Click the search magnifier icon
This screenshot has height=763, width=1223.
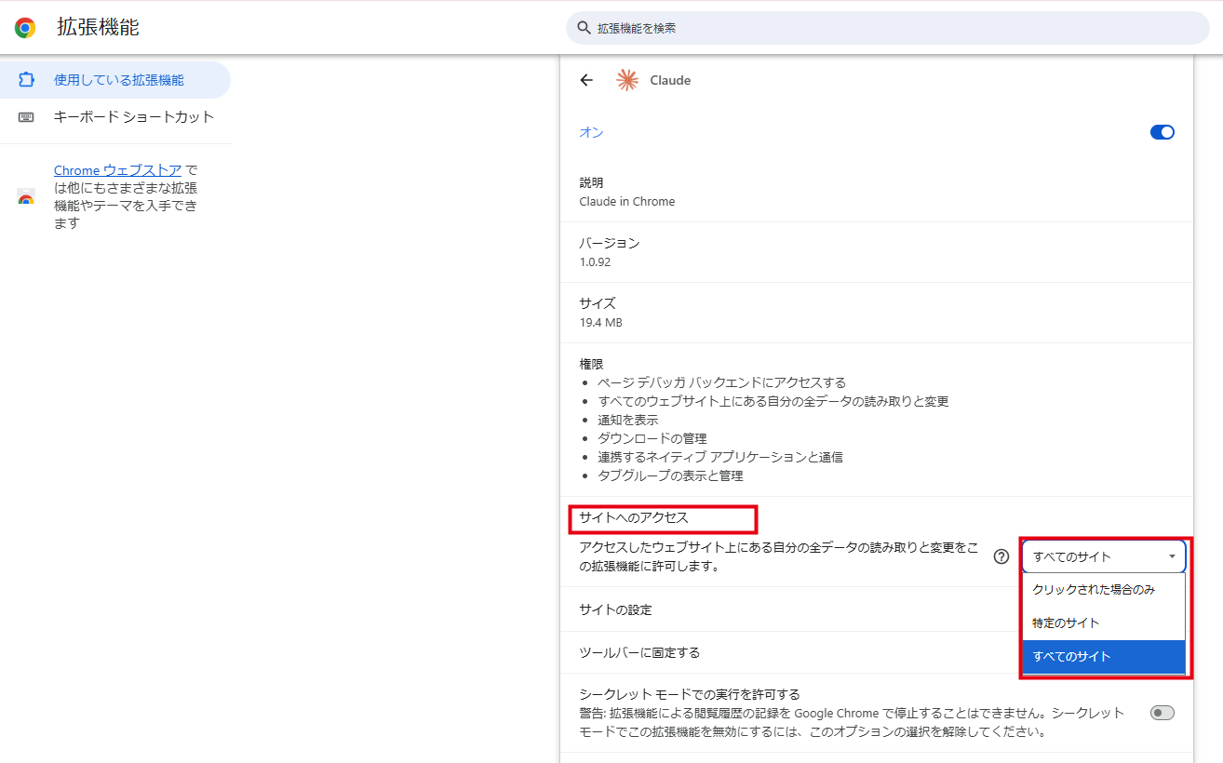585,28
